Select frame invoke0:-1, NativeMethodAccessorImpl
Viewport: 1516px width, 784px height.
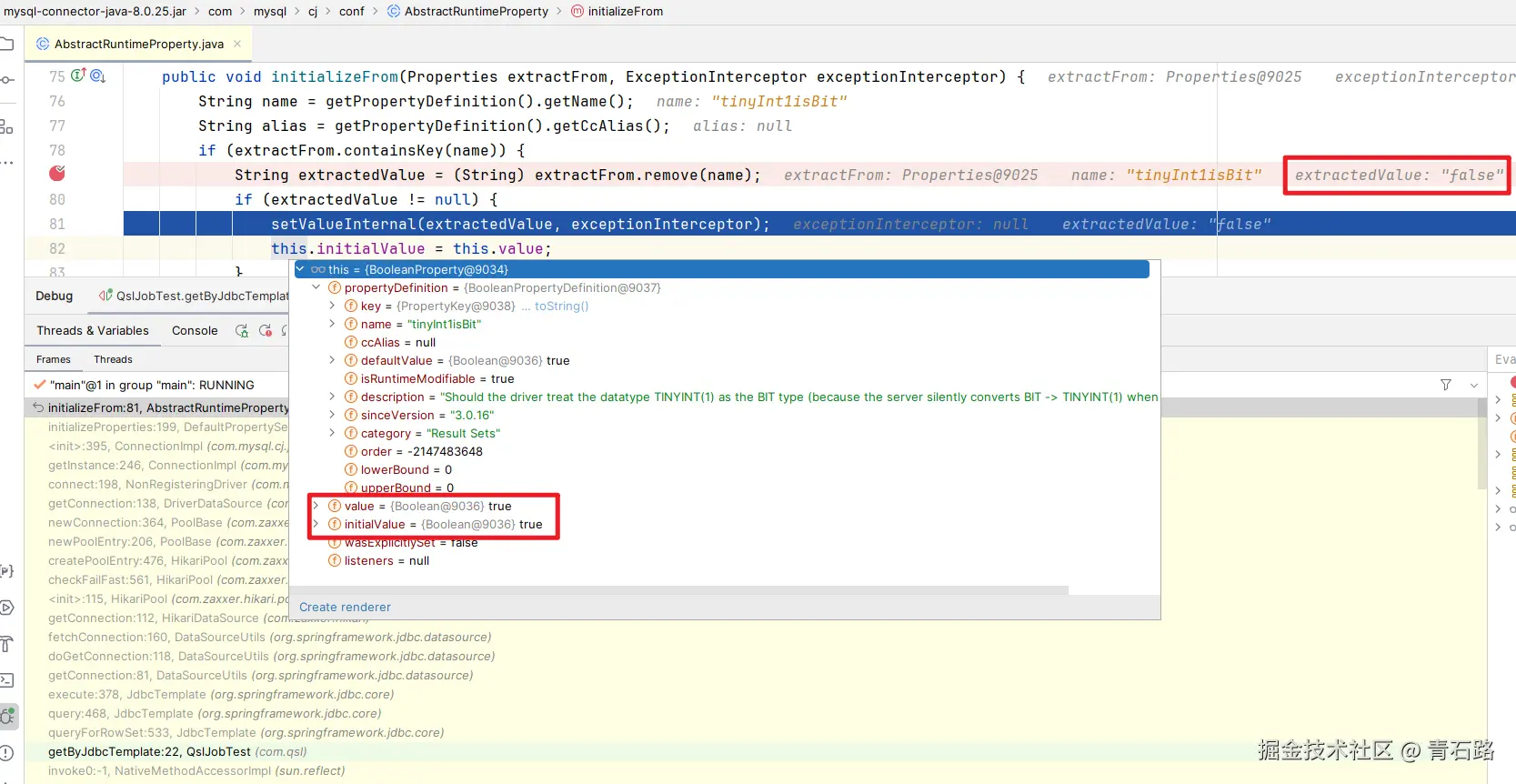point(196,770)
